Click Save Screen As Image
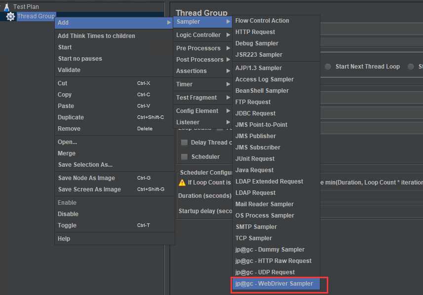This screenshot has height=295, width=423. [114, 189]
